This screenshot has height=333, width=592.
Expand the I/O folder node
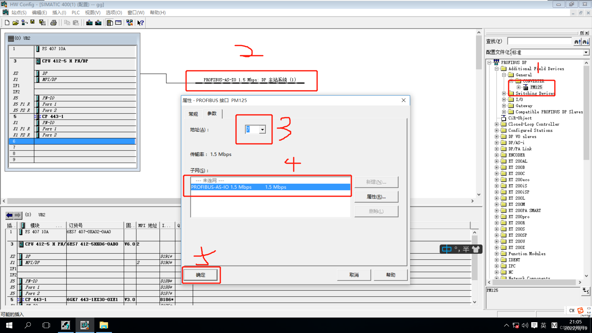[x=504, y=100]
